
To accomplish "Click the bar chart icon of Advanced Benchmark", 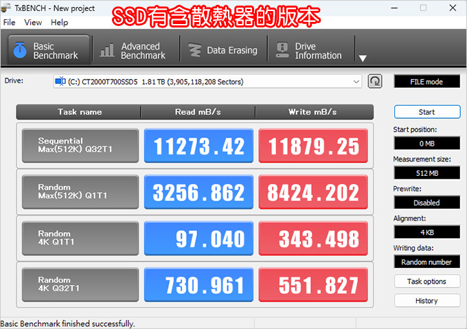I will tap(107, 50).
